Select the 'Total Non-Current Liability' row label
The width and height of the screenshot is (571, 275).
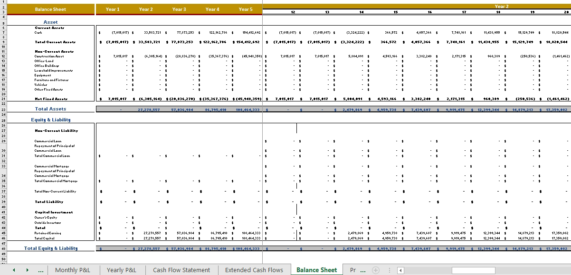pos(55,192)
